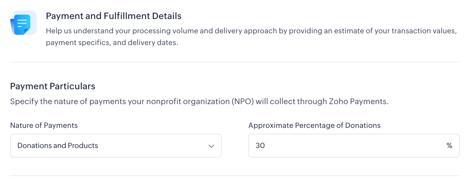The height and width of the screenshot is (183, 467).
Task: Click the 'payment specifics, and delivery dates' line
Action: pos(112,43)
